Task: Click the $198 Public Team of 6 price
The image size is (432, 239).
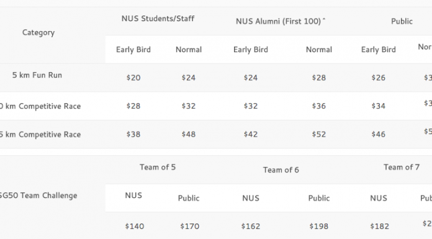Action: tap(319, 227)
